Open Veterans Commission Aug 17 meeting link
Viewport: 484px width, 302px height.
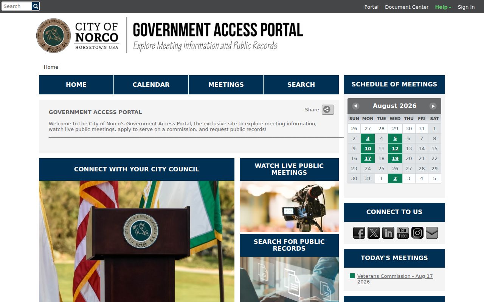(395, 279)
